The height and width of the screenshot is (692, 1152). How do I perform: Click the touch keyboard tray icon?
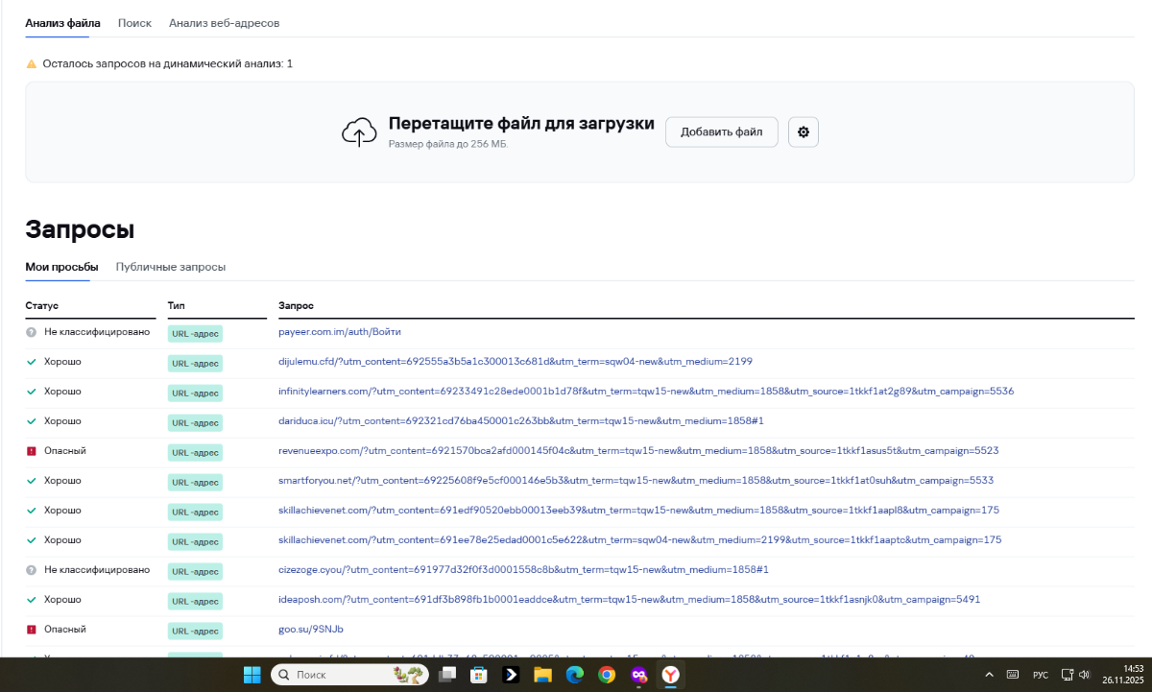(x=1012, y=675)
